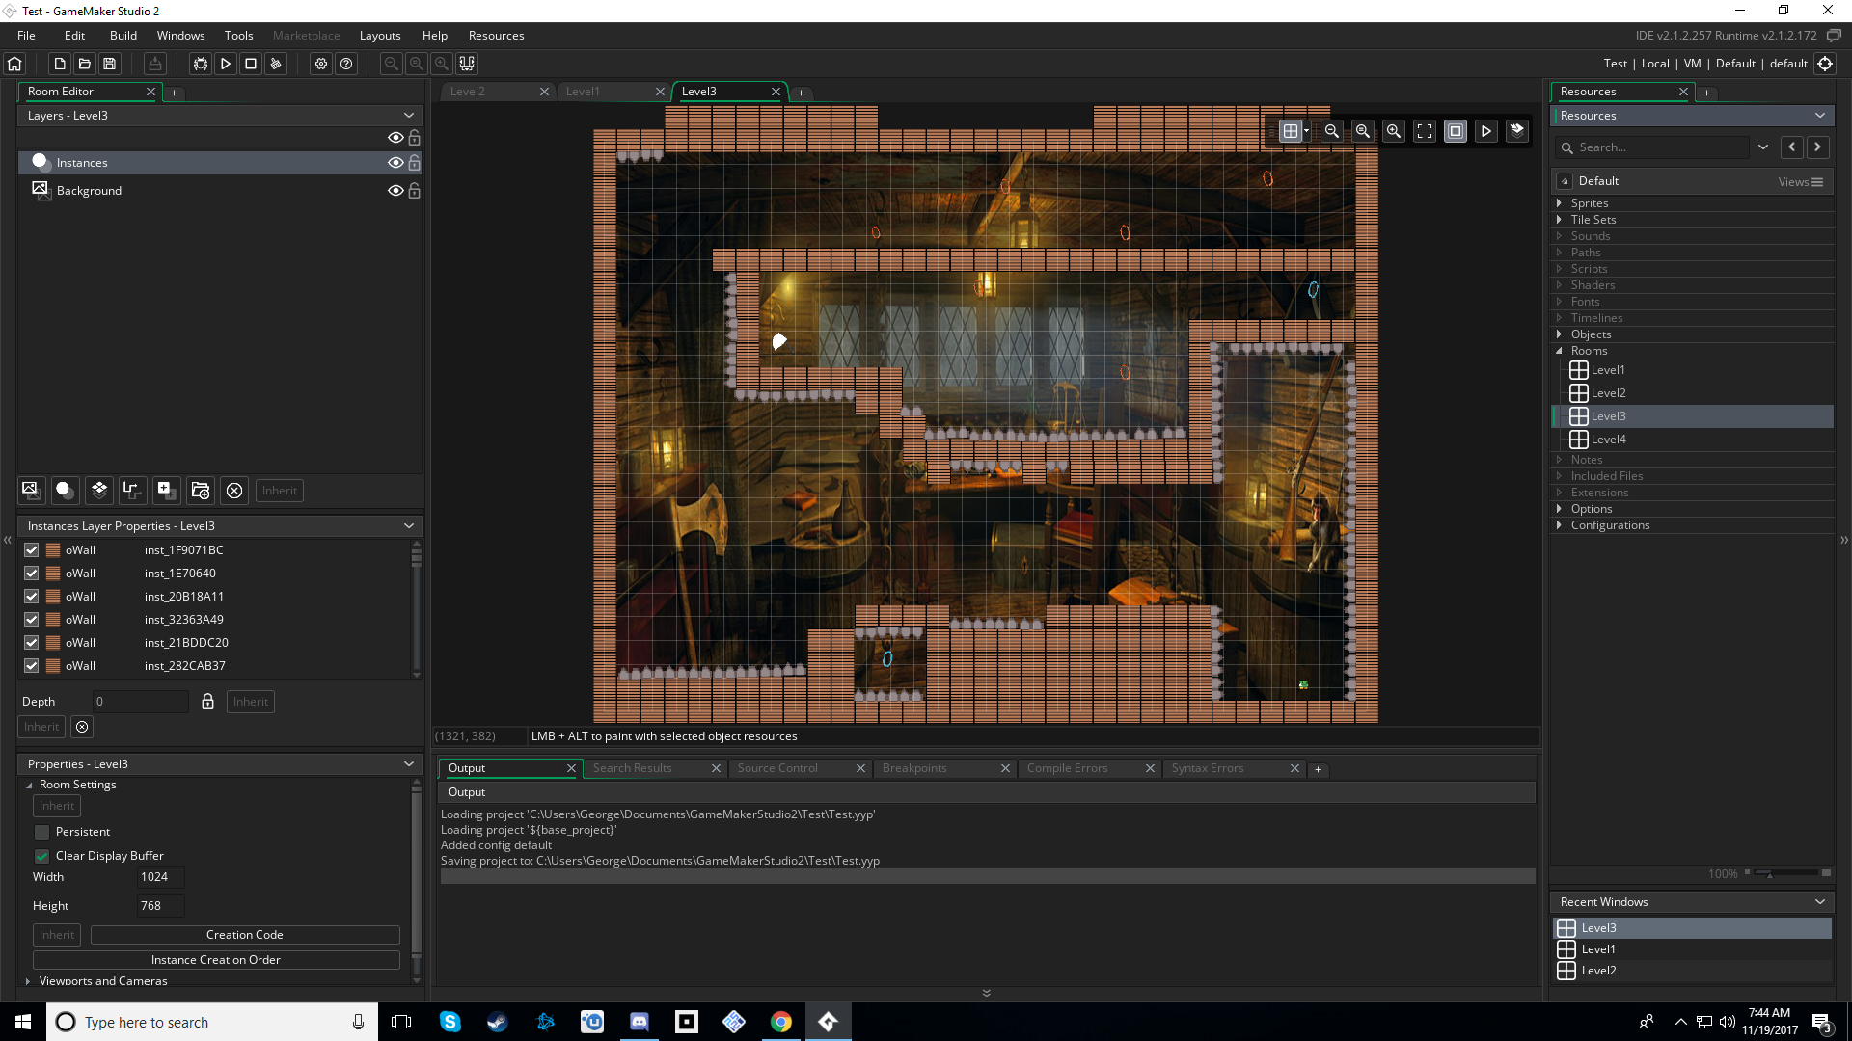Uncheck the first oWall instance inst_1F9071BC
This screenshot has width=1852, height=1041.
(x=31, y=550)
